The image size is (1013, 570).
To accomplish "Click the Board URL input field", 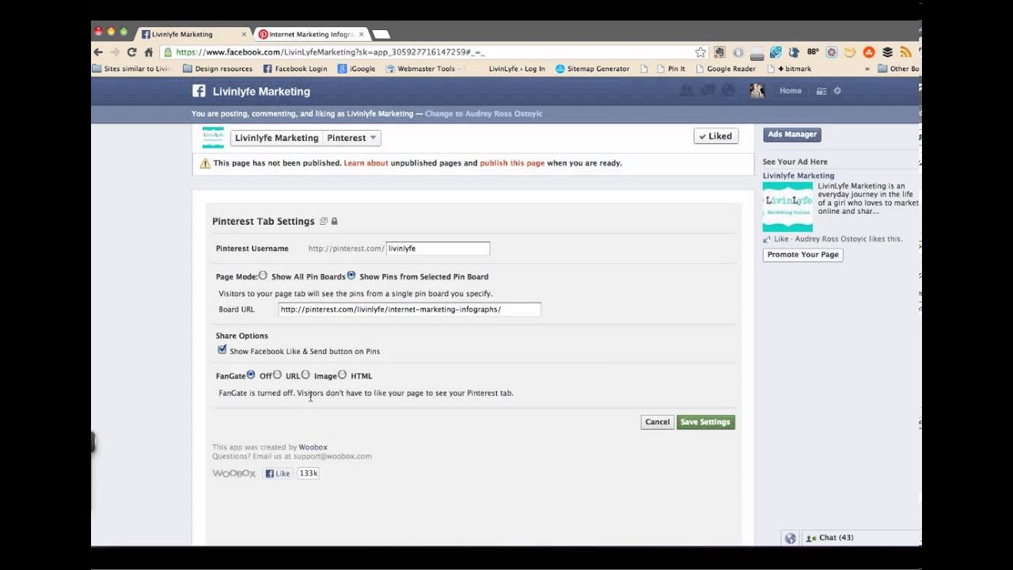I will (409, 310).
